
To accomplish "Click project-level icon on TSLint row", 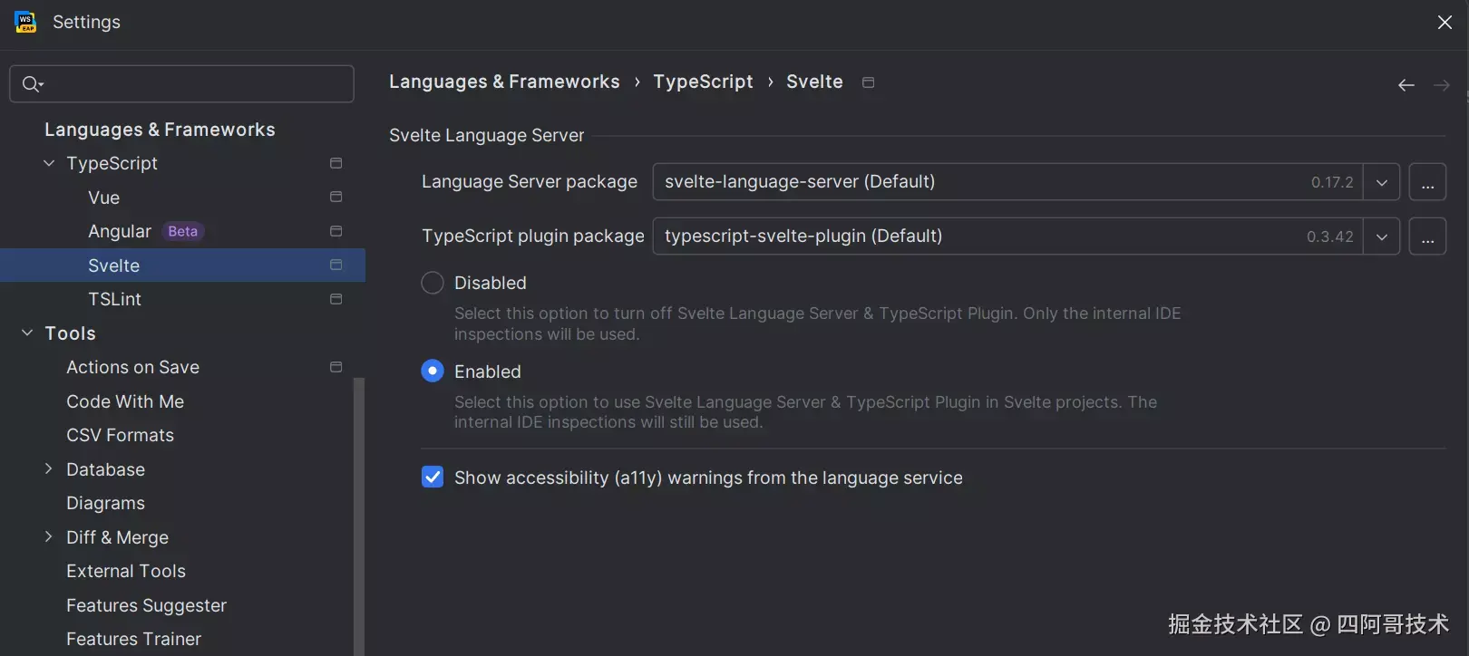I will 336,299.
